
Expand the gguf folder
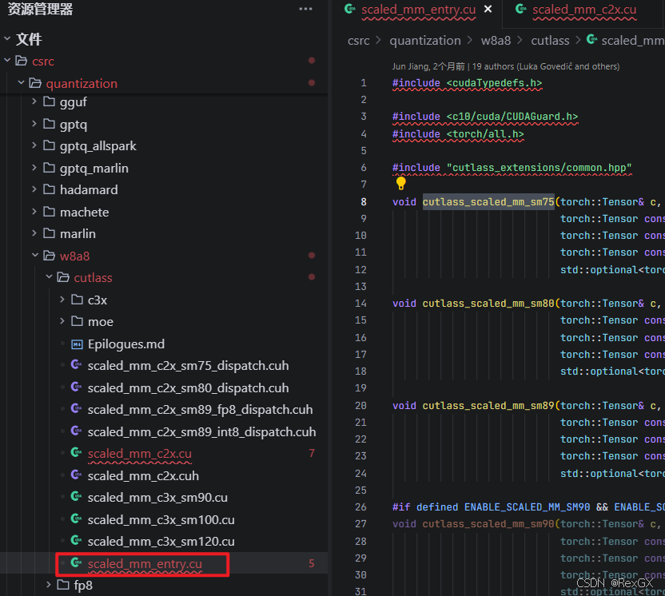(35, 101)
